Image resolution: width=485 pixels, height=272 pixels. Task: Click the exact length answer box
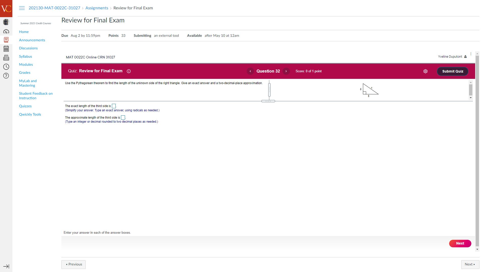click(x=114, y=106)
